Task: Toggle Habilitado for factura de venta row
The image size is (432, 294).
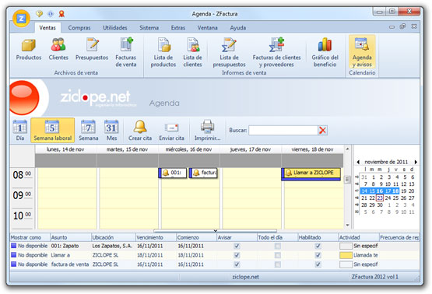Action: click(318, 264)
